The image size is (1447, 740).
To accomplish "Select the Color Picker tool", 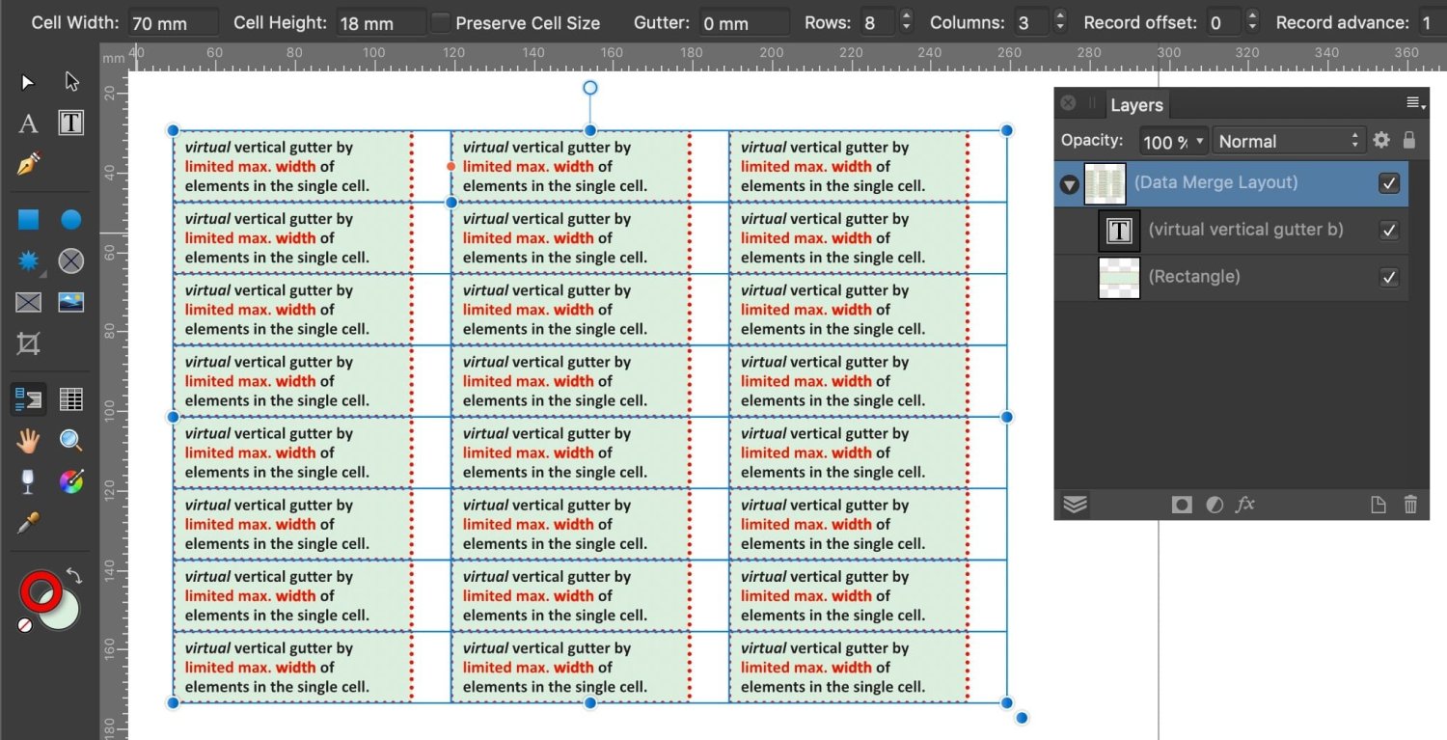I will (x=27, y=524).
